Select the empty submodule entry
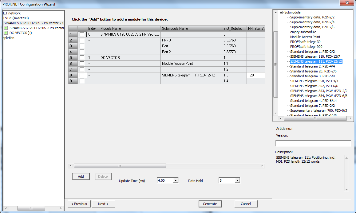The height and width of the screenshot is (213, 356). (x=303, y=32)
